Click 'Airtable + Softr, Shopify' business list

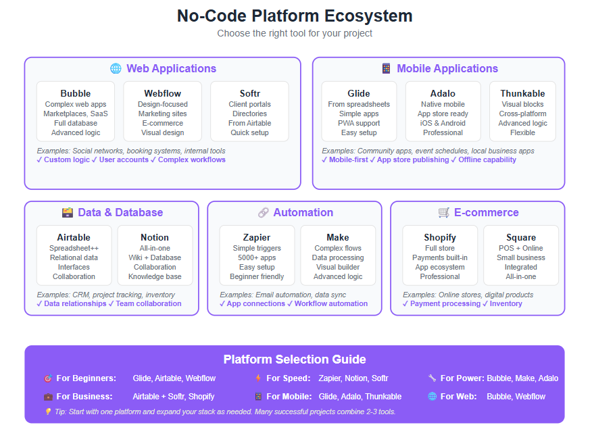pyautogui.click(x=173, y=397)
